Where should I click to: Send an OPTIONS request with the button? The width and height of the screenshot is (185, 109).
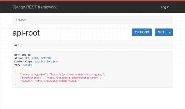coord(142,32)
